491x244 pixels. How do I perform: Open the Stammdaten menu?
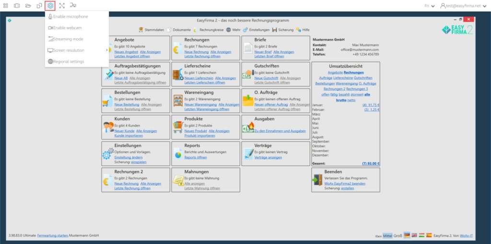point(151,30)
